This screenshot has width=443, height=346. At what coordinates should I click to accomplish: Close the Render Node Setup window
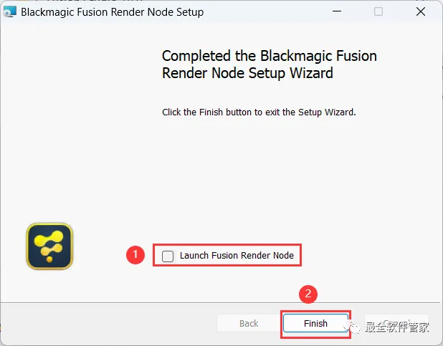click(x=421, y=11)
